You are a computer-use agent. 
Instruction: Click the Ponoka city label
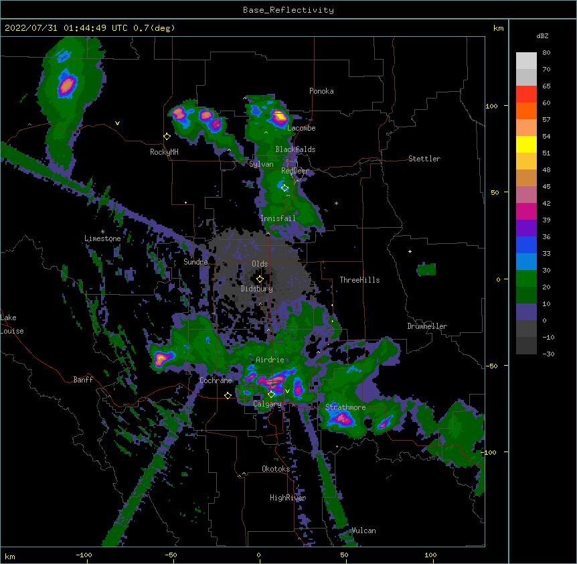321,91
